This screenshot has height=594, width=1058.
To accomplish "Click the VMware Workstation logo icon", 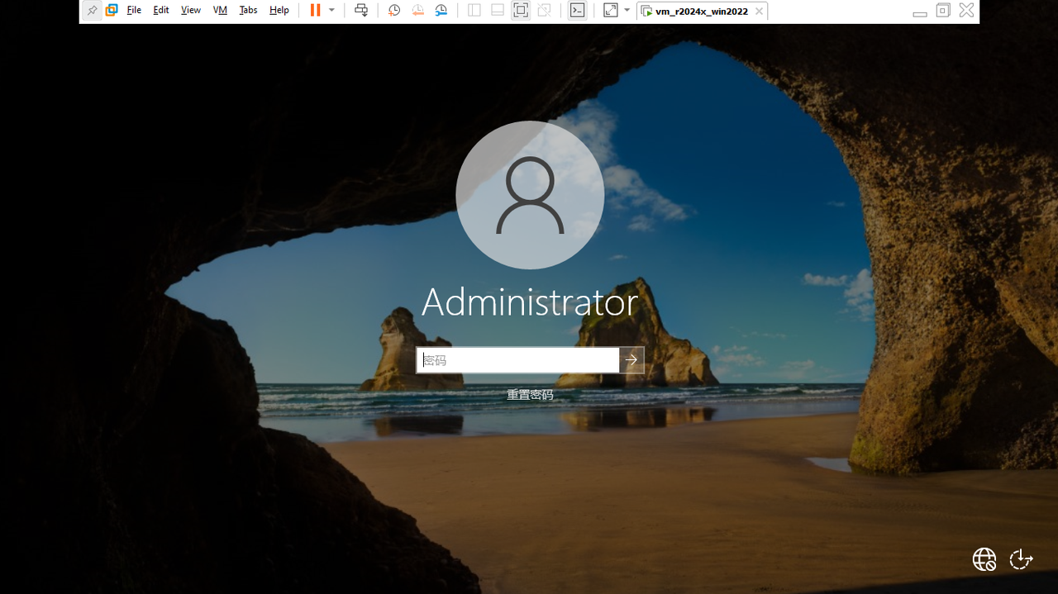I will [112, 11].
